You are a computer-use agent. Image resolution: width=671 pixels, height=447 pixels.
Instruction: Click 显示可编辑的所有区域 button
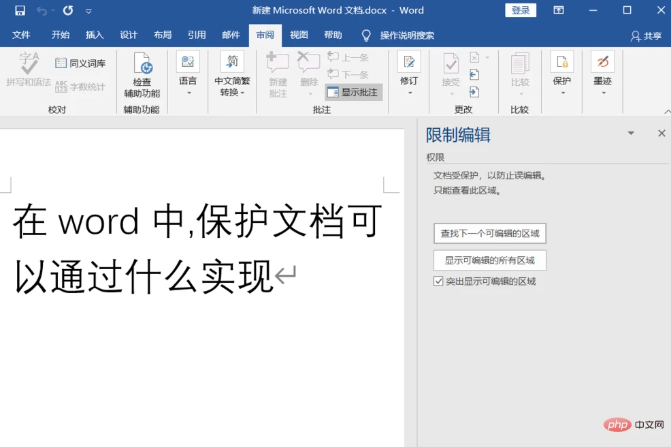tap(489, 260)
